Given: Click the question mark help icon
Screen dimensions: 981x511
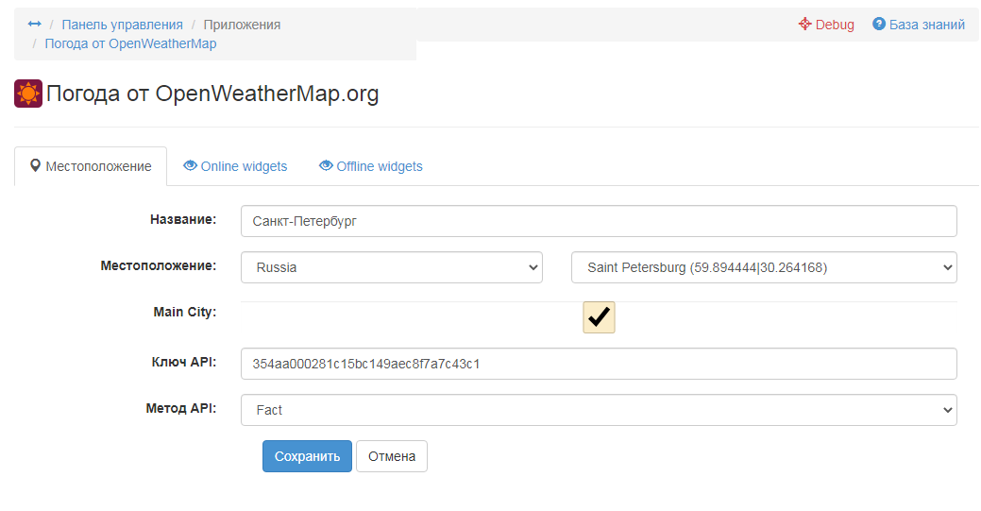Looking at the screenshot, I should (x=879, y=25).
